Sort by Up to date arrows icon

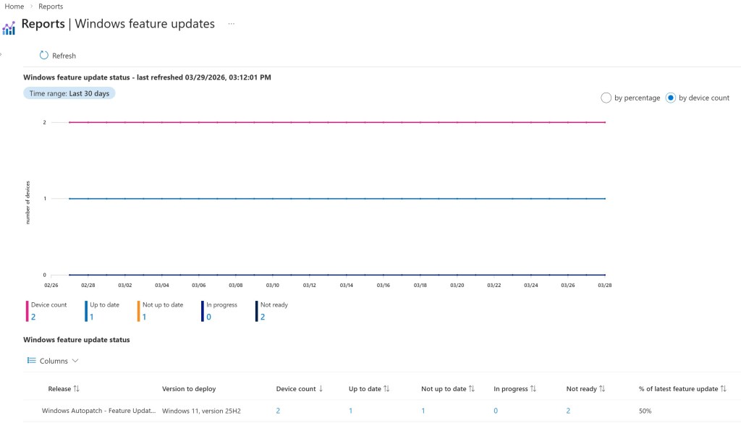coord(386,389)
